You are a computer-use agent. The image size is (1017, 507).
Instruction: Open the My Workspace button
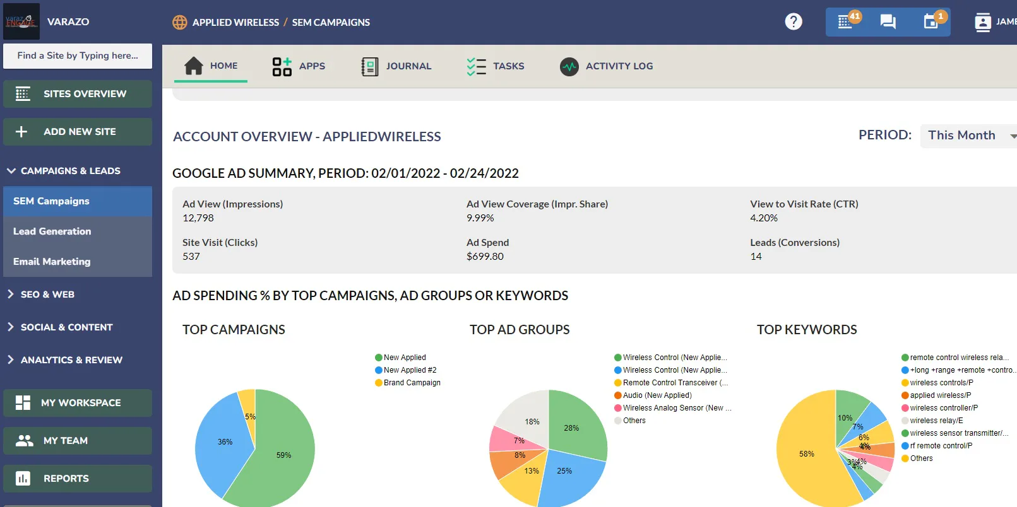coord(78,403)
